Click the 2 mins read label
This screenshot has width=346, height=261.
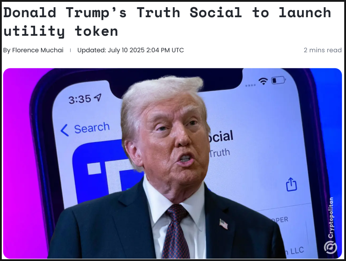pos(323,50)
